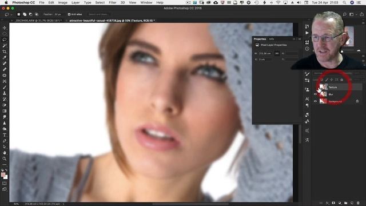Viewport: 366px width, 206px height.
Task: Select the Horizontal Type tool
Action: click(x=5, y=135)
